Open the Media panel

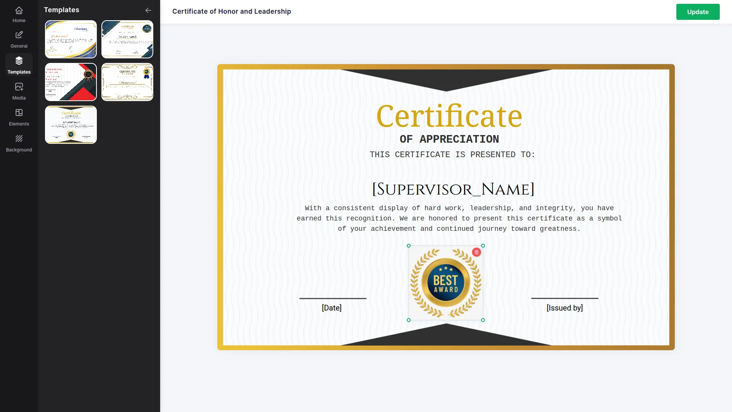coord(19,91)
